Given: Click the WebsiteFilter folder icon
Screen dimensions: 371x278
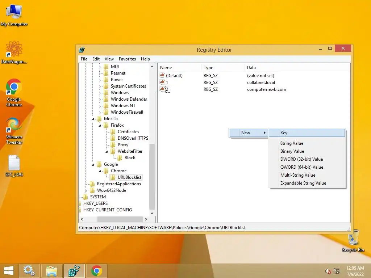Looking at the screenshot, I should (x=113, y=151).
